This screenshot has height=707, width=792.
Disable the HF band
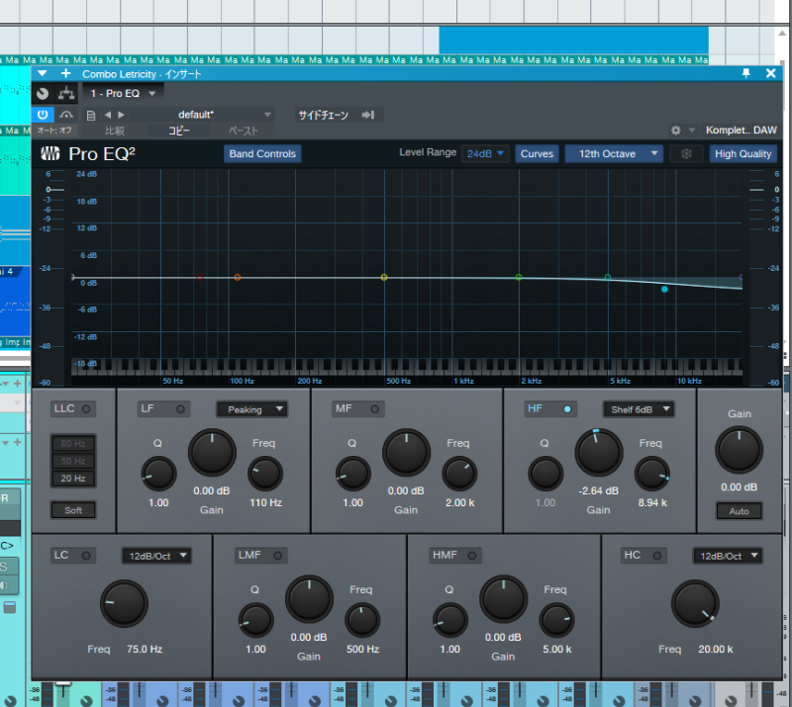tap(567, 408)
